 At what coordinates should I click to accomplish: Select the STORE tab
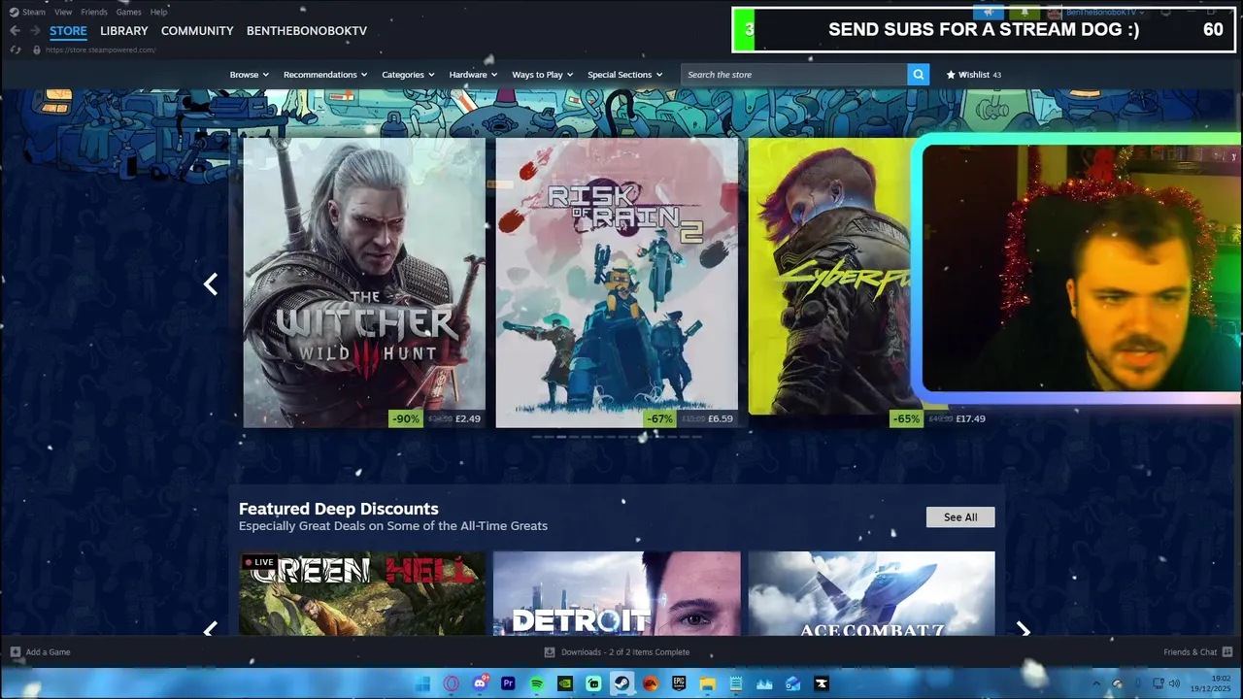(68, 31)
